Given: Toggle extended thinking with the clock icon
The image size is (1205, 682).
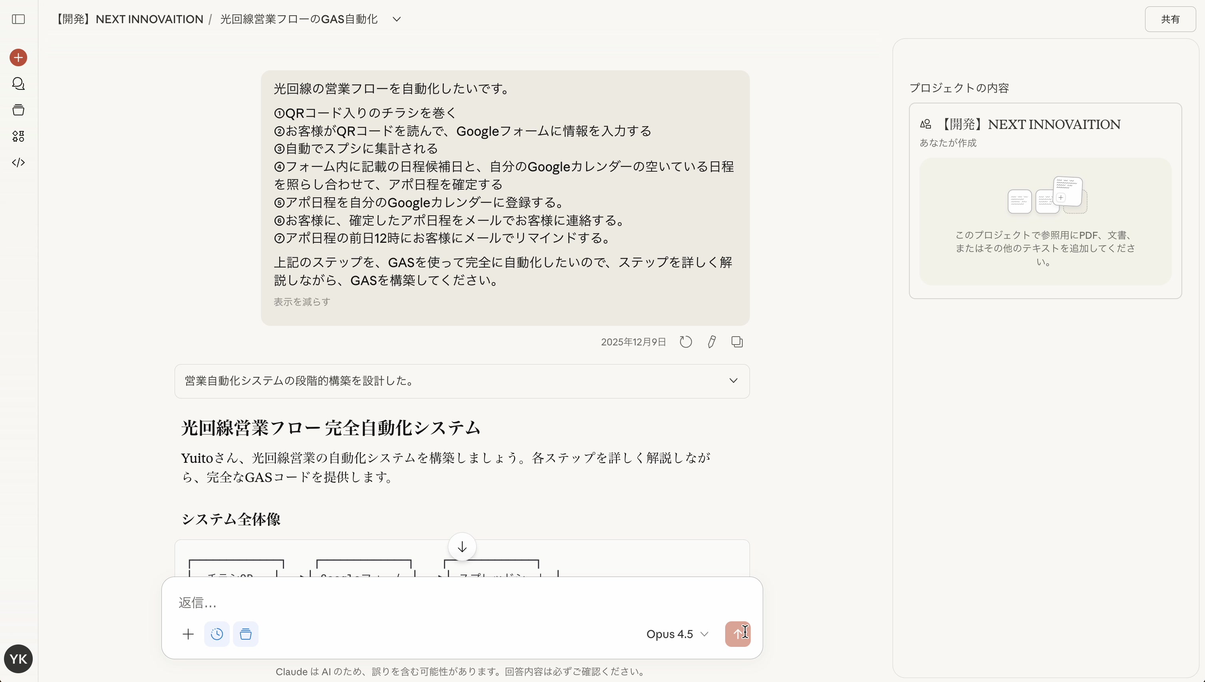Looking at the screenshot, I should (x=217, y=634).
